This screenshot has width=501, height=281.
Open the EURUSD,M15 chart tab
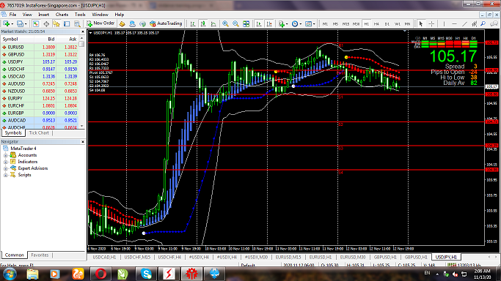point(288,257)
